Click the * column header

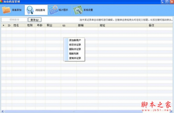pos(3,25)
